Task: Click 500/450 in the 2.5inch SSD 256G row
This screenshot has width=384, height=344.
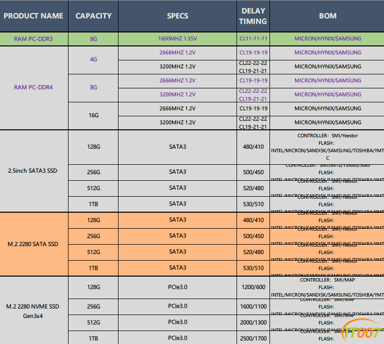Action: coord(253,172)
